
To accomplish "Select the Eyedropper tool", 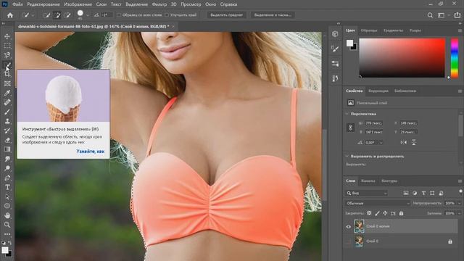I will click(7, 93).
